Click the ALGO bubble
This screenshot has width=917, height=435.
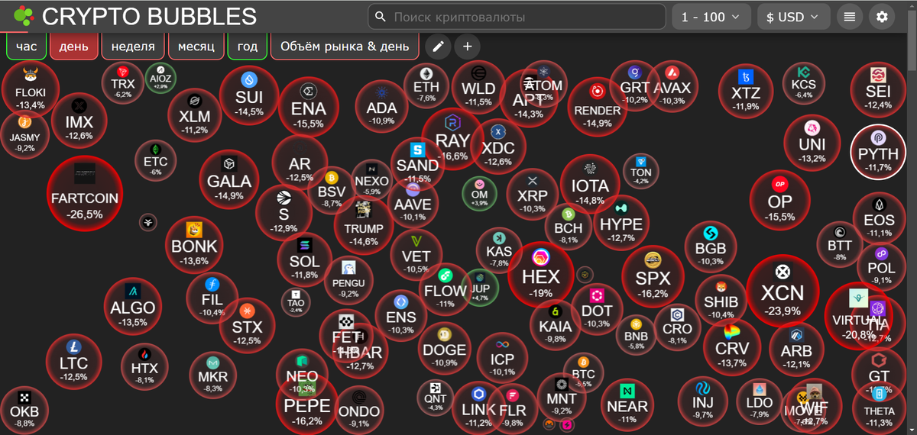coord(133,308)
